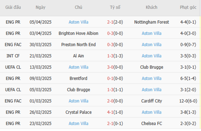Select the INT CF league cell
The width and height of the screenshot is (201, 131).
13,56
